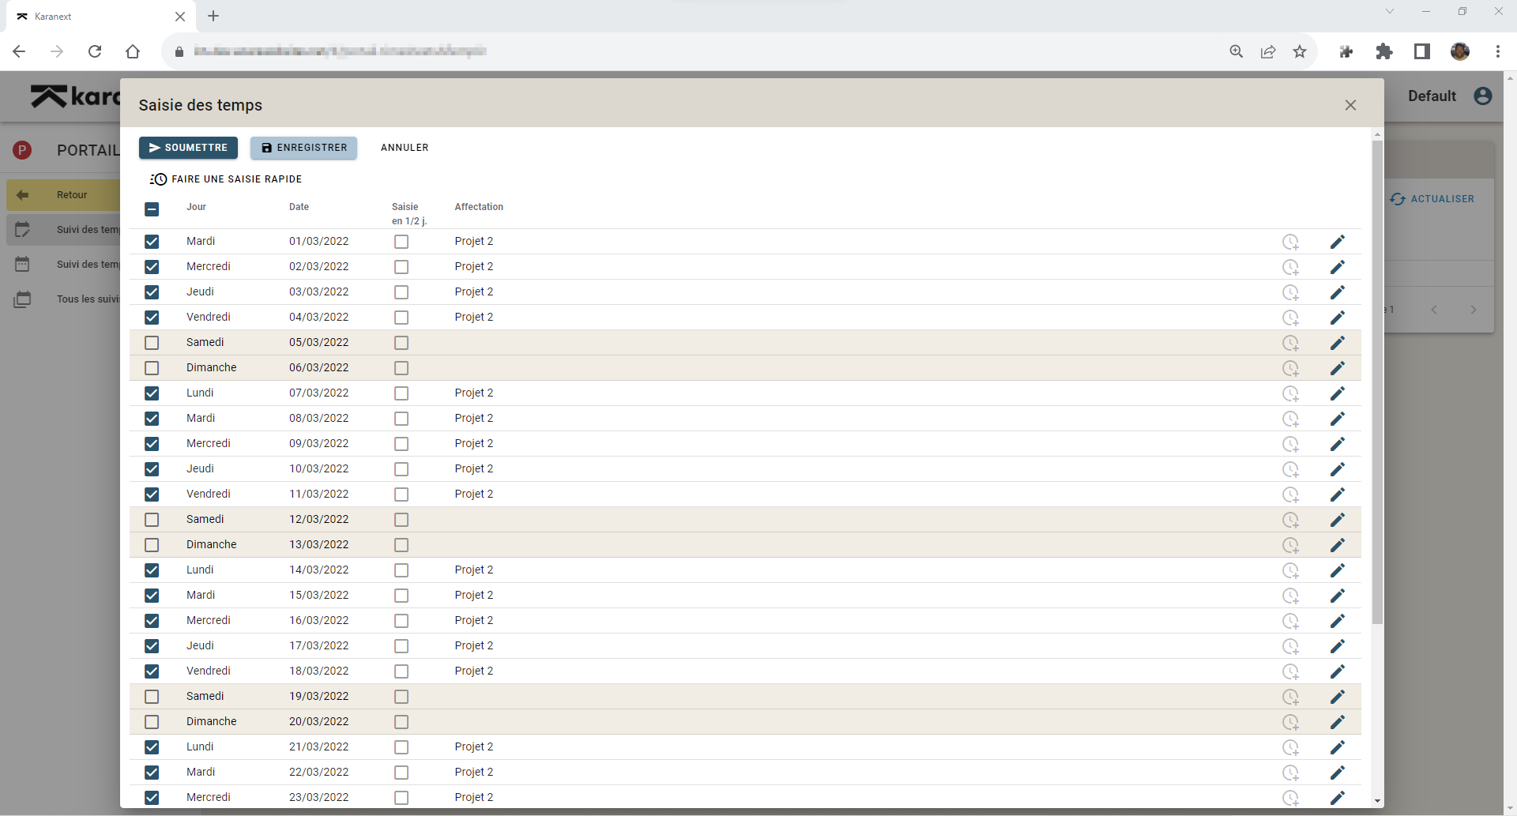Click the Projet 2 cell for 15/03/2022
Image resolution: width=1517 pixels, height=816 pixels.
coord(474,596)
